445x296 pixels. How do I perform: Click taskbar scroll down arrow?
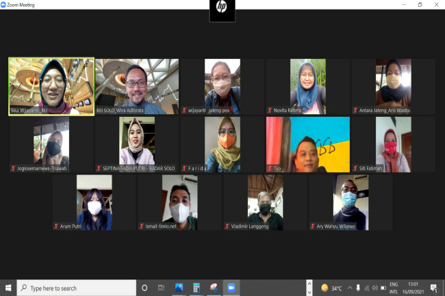click(x=309, y=293)
